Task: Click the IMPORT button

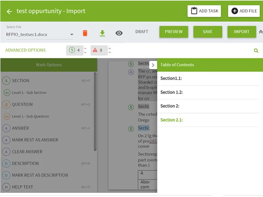Action: coord(242,32)
